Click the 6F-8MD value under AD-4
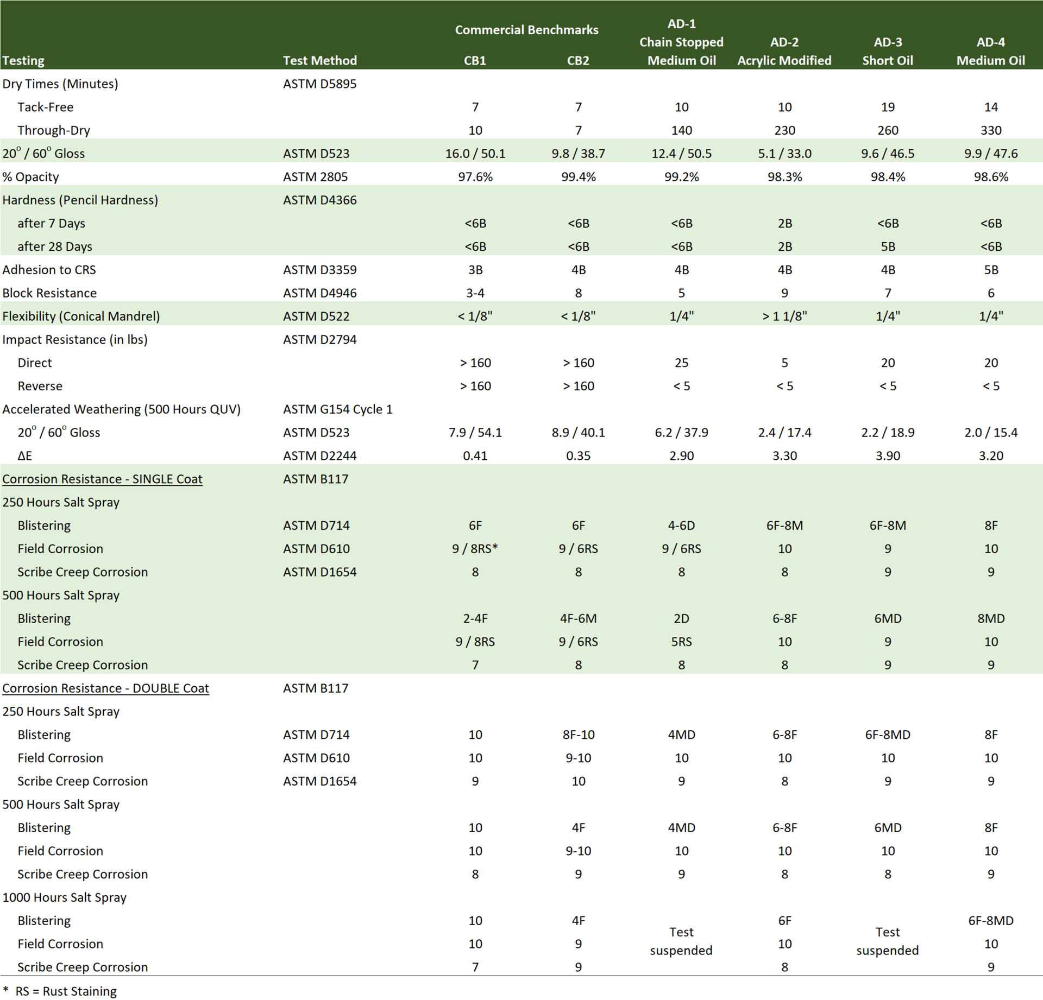Image resolution: width=1043 pixels, height=1000 pixels. pos(991,921)
